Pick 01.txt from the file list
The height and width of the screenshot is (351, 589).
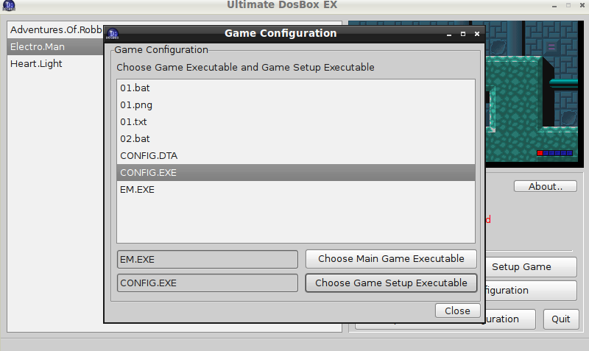tap(134, 121)
